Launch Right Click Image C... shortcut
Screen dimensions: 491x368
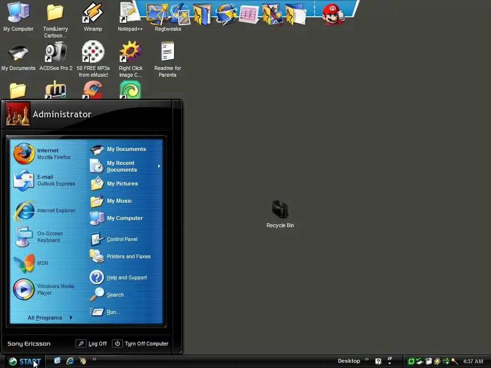(x=130, y=59)
